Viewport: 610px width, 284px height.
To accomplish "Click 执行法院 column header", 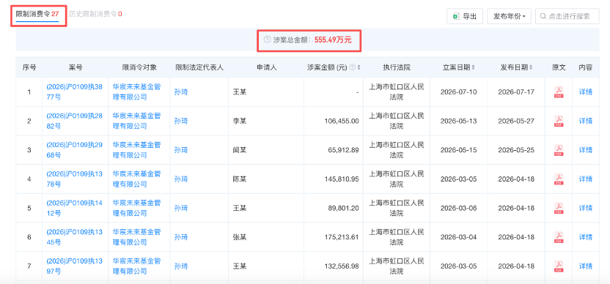I will click(397, 67).
